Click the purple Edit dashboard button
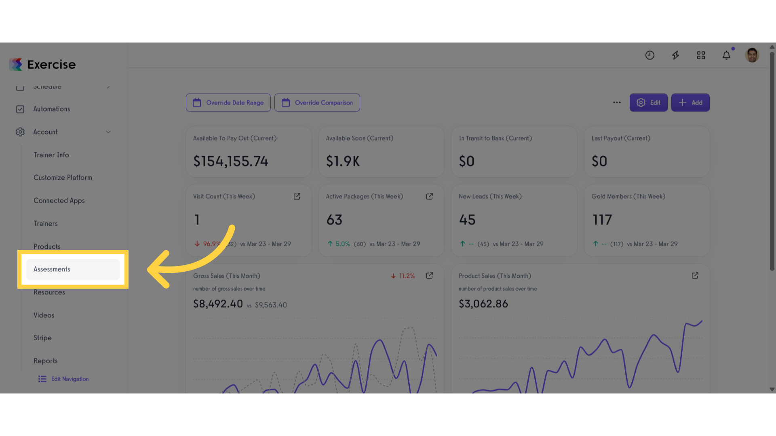The height and width of the screenshot is (436, 776). [x=648, y=103]
